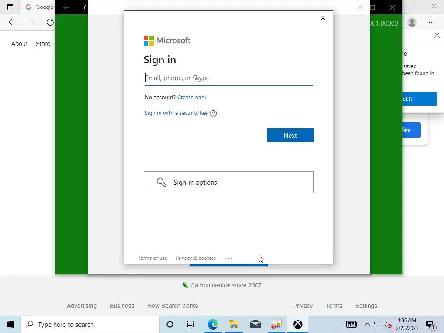The image size is (444, 333).
Task: Open Business footer link
Action: pos(122,306)
